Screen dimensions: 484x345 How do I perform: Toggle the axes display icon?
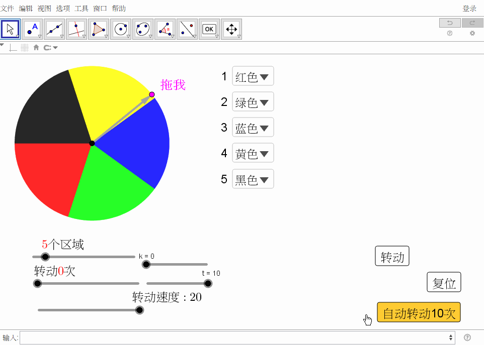(x=13, y=48)
